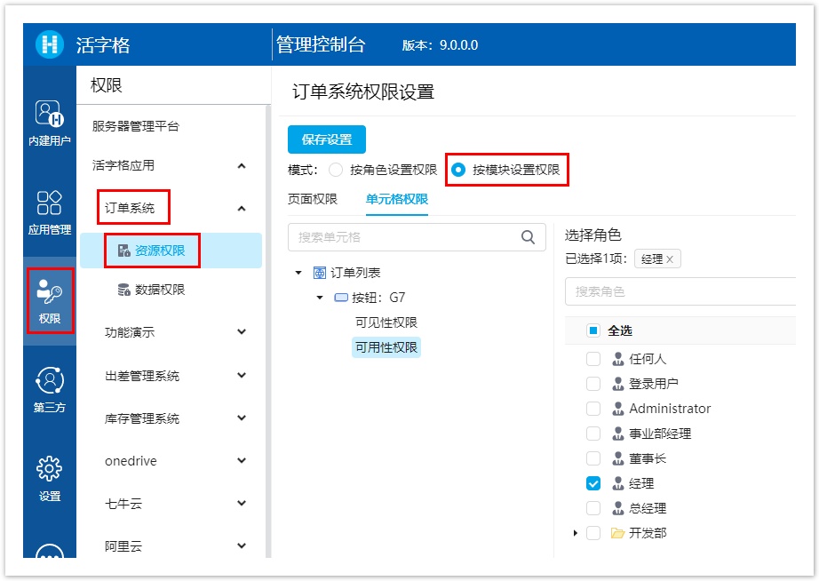Switch to the 页面权限 tab
Screen dimensions: 819x581
pyautogui.click(x=313, y=199)
